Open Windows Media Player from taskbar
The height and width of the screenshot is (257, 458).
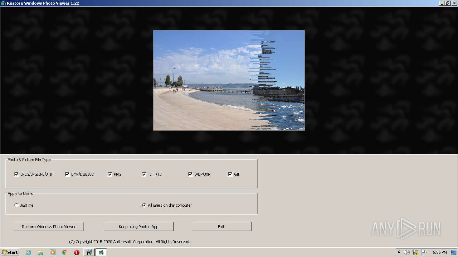pos(53,252)
